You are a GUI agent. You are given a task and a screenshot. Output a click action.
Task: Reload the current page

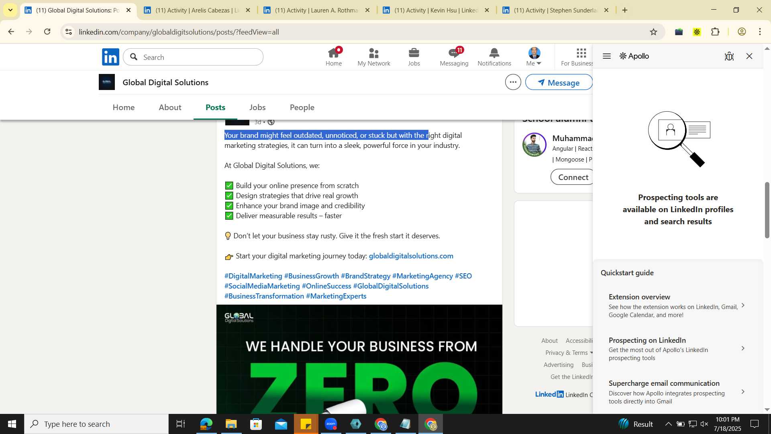47,32
